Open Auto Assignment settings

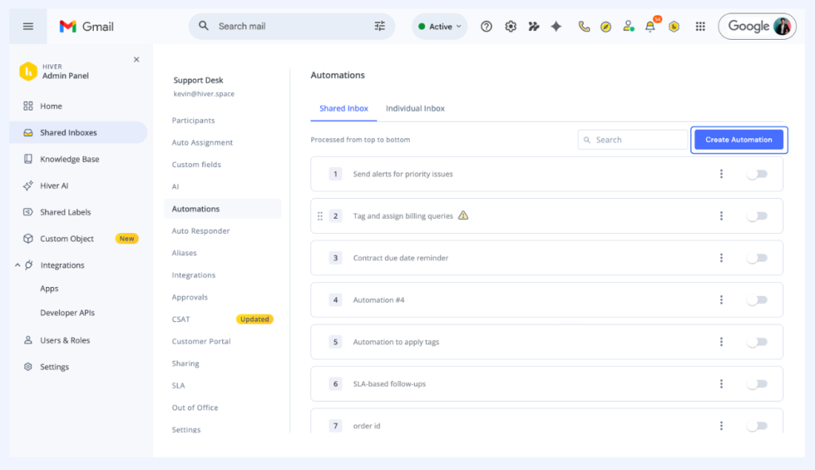202,142
